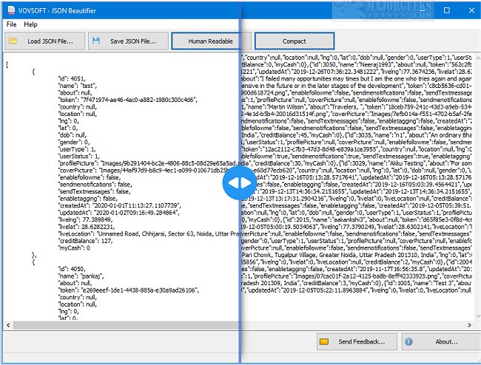Open the Help menu
The height and width of the screenshot is (365, 481).
coord(30,24)
